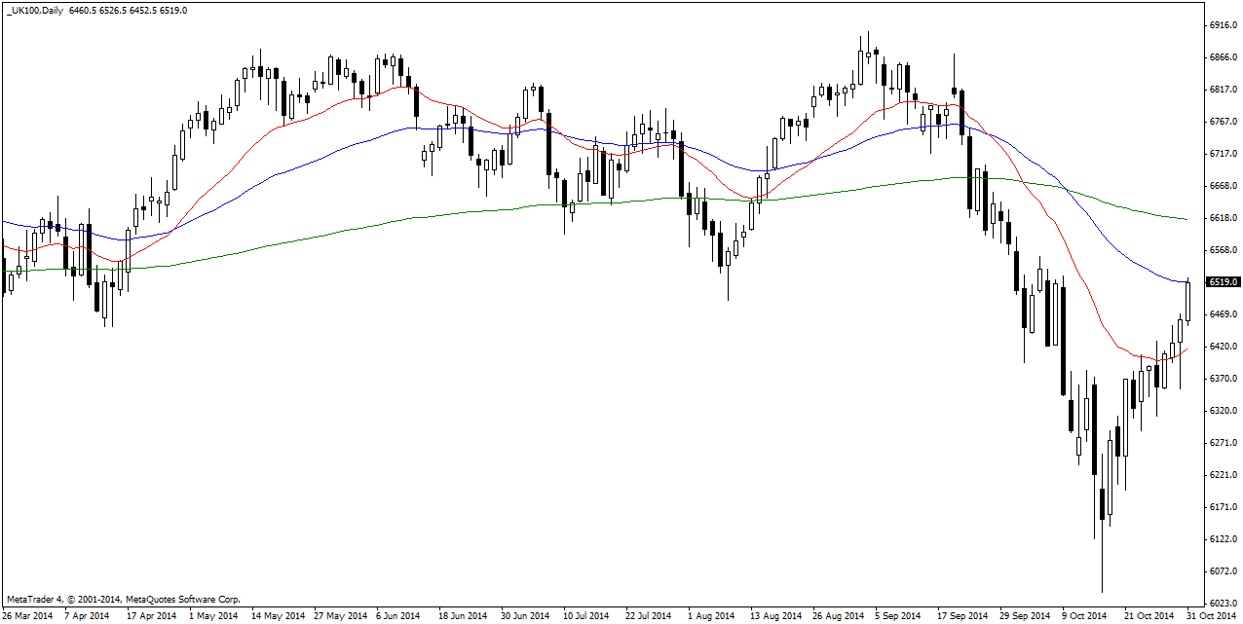
Task: Select the 1 May 2014 date label
Action: (212, 616)
